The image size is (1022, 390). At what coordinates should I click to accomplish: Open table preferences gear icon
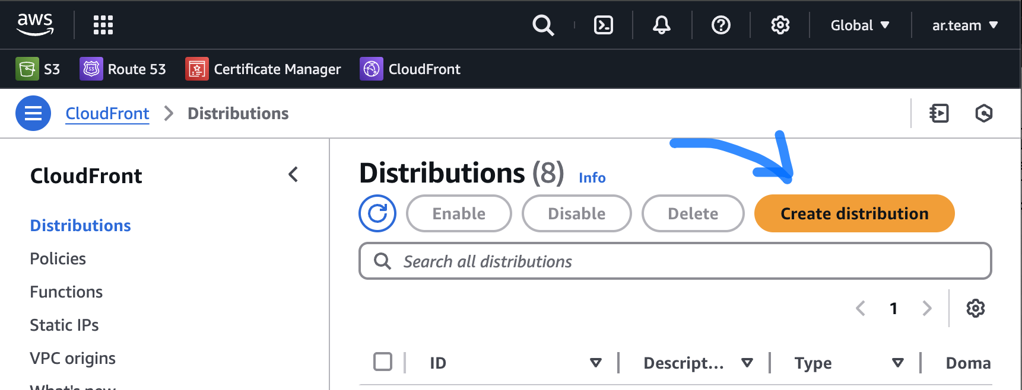pos(975,308)
